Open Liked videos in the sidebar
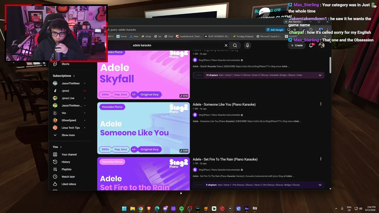Viewport: 379px width, 213px height. (69, 184)
